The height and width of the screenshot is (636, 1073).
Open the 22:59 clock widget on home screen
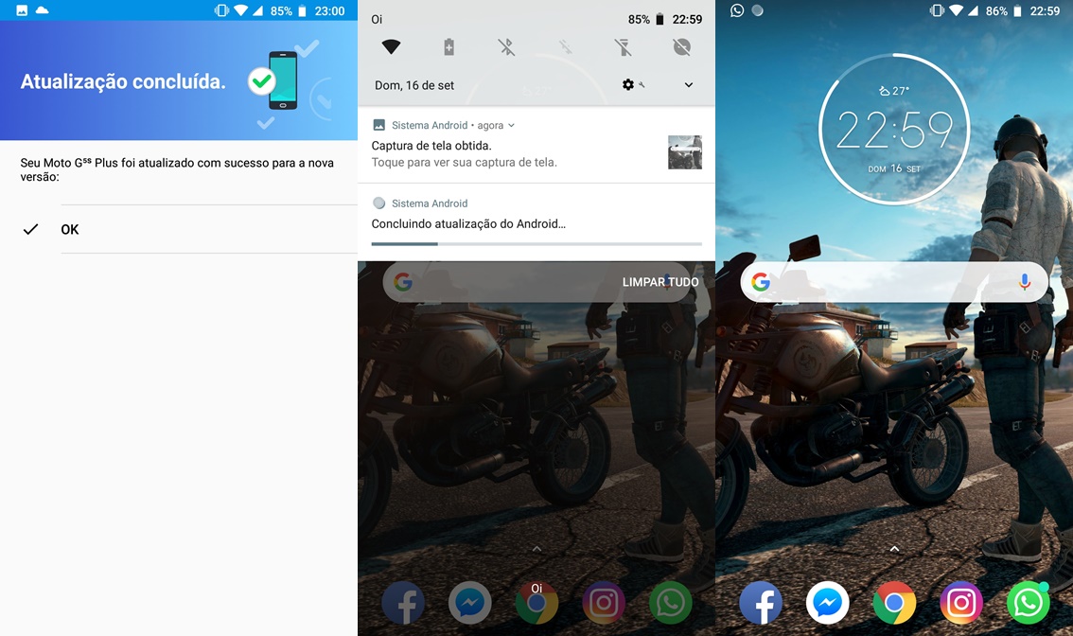[x=894, y=129]
